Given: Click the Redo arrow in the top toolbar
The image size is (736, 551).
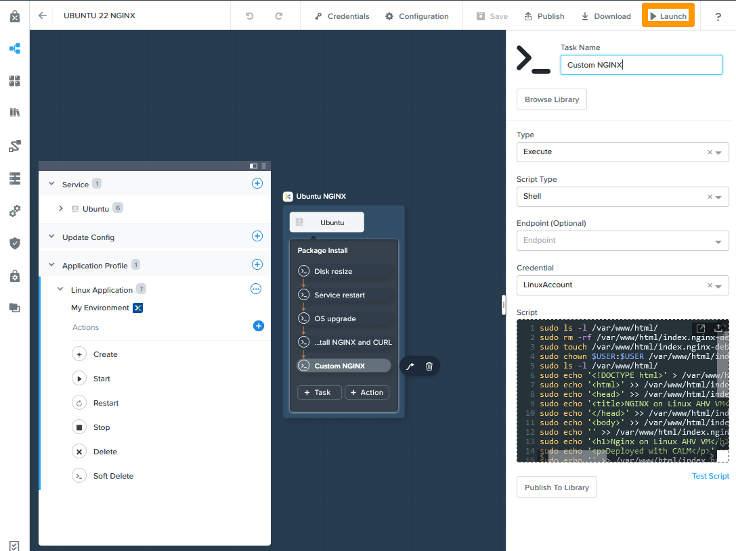Looking at the screenshot, I should 279,16.
